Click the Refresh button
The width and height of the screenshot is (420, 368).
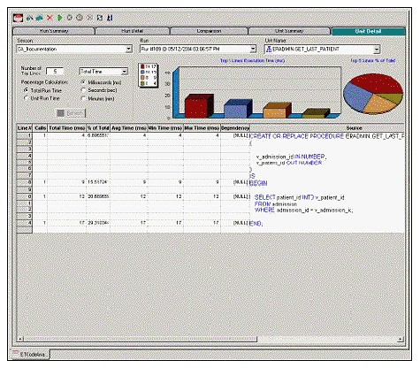coord(71,113)
